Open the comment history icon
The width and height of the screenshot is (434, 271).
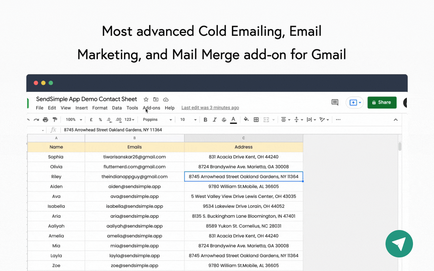click(335, 102)
